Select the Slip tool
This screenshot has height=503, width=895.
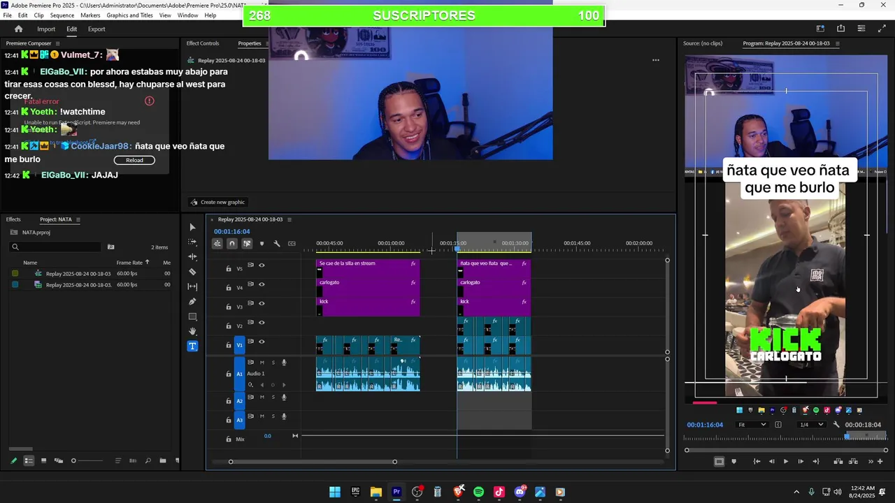[192, 286]
